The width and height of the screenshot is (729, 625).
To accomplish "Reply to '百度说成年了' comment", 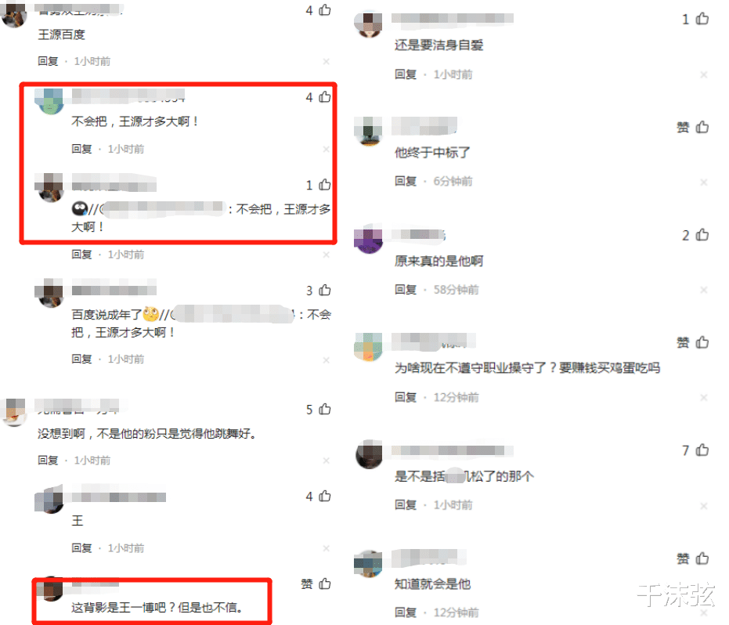I will (81, 359).
